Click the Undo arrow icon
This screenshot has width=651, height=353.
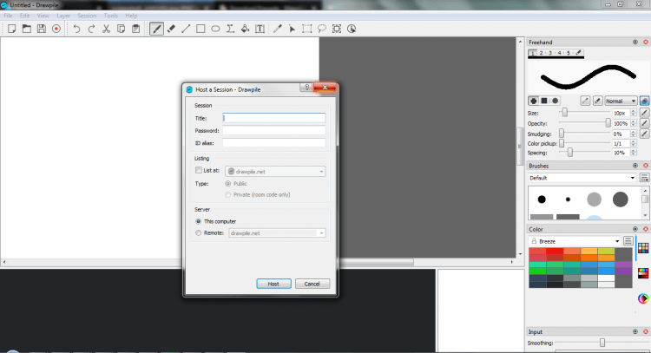tap(76, 29)
